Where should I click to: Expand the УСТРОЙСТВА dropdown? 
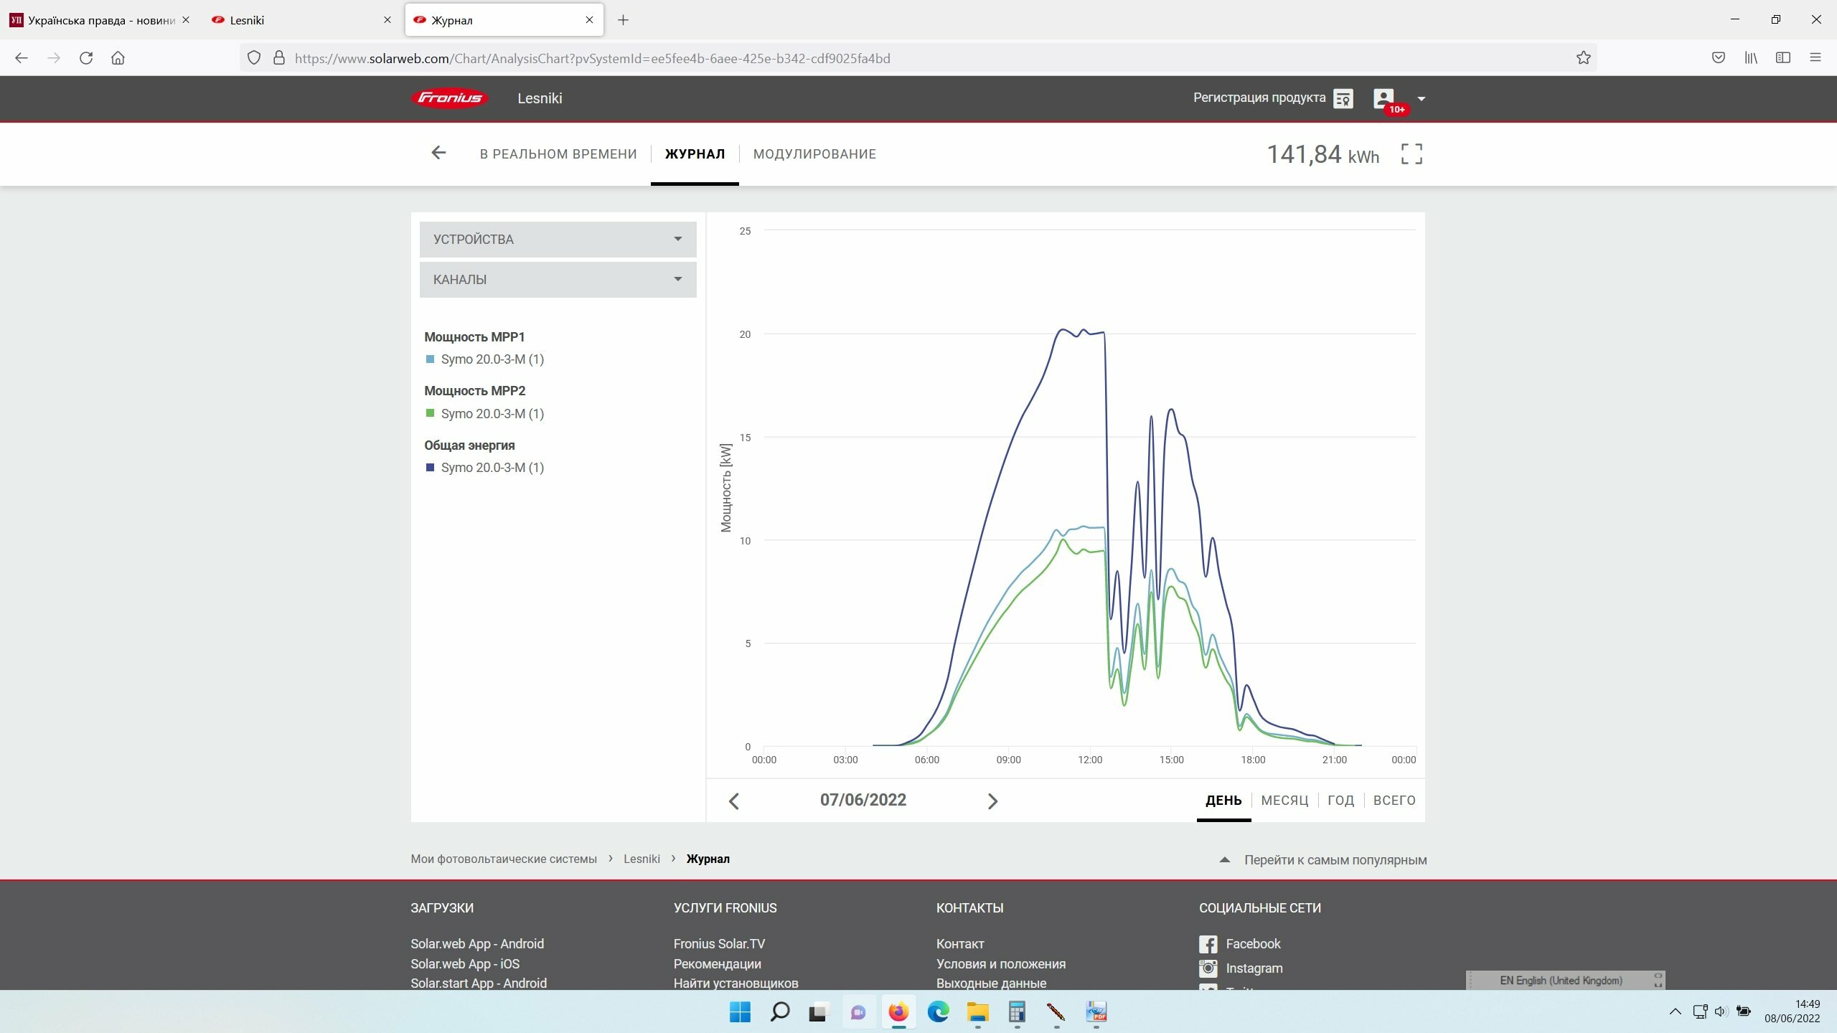click(558, 240)
